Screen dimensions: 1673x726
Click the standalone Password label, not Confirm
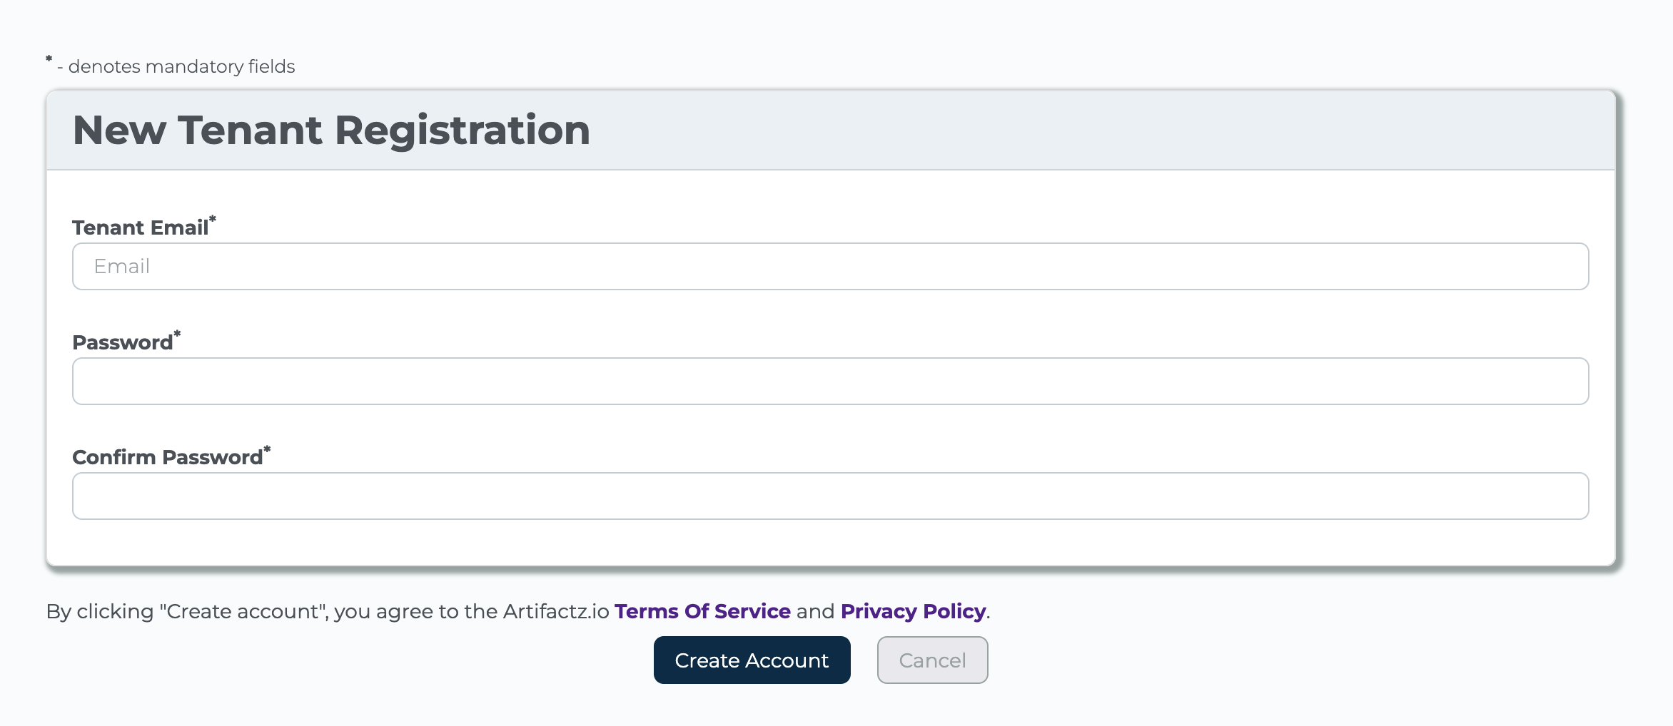[x=122, y=342]
